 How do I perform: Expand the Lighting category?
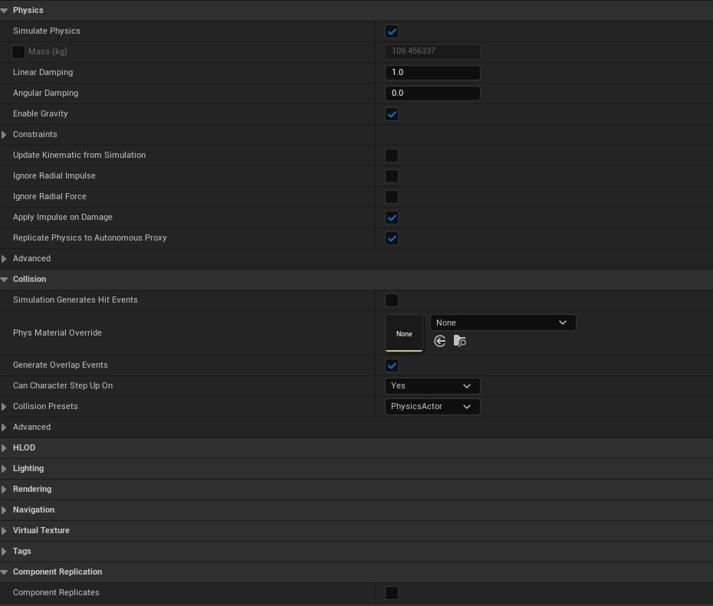point(5,468)
